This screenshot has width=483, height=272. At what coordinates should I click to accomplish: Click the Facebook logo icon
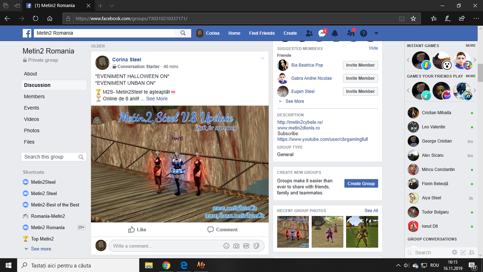click(27, 33)
